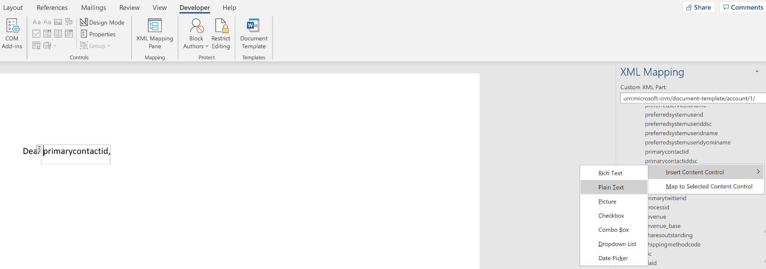Click the Restrict Editing button
This screenshot has height=269, width=766.
(221, 34)
